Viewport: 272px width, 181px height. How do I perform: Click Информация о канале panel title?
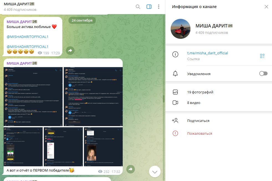pyautogui.click(x=194, y=7)
